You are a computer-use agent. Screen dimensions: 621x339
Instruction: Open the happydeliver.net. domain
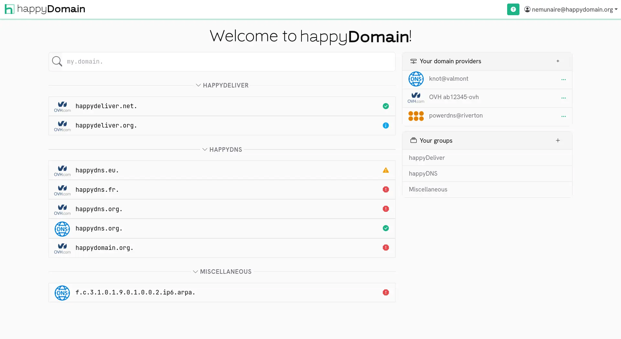tap(222, 106)
